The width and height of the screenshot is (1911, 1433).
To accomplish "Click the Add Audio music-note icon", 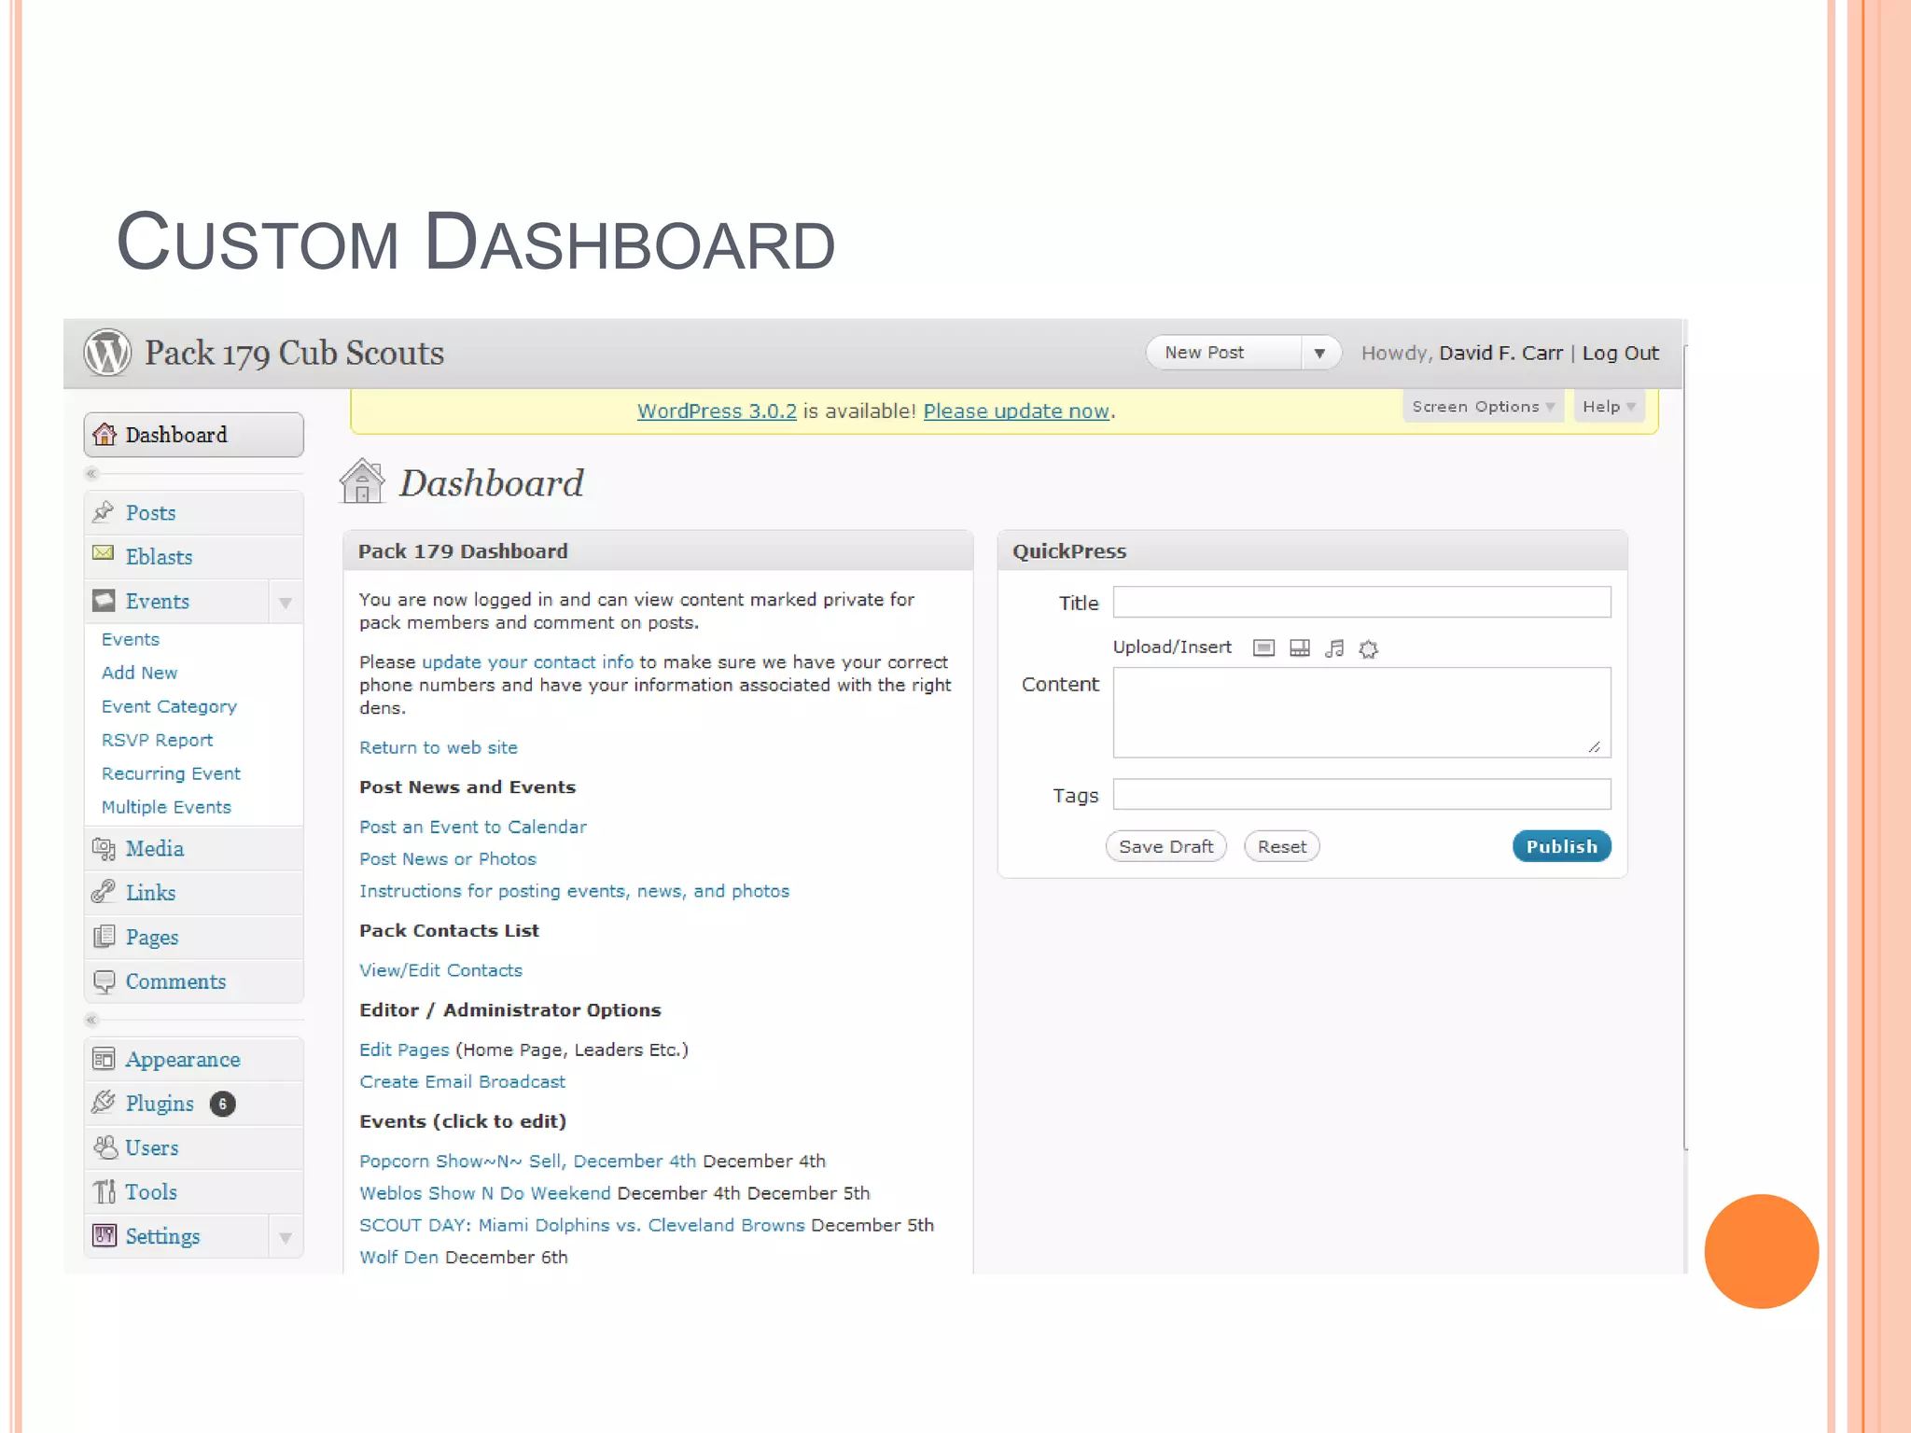I will 1334,648.
